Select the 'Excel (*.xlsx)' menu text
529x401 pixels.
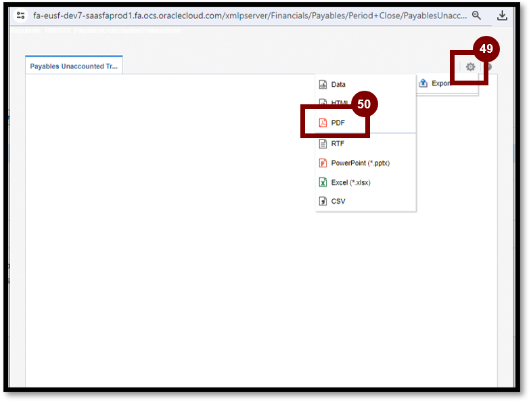350,182
